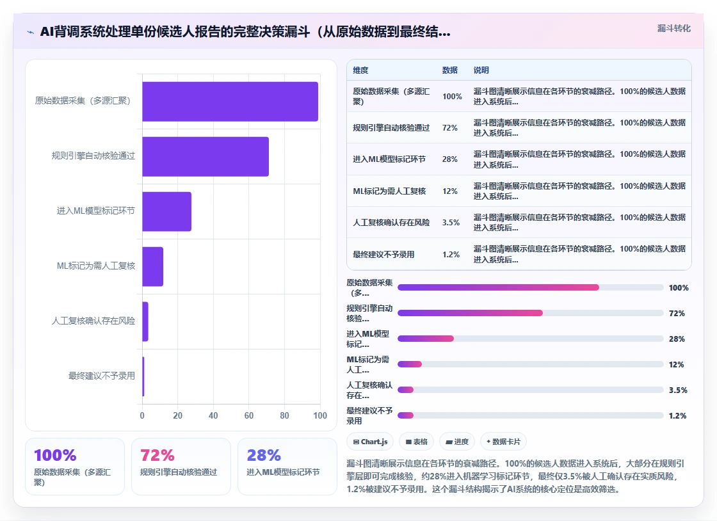This screenshot has width=717, height=521.
Task: Click the small icon before the card title
Action: point(31,32)
